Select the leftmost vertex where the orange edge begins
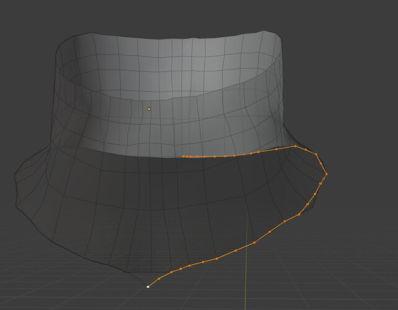 click(x=184, y=157)
